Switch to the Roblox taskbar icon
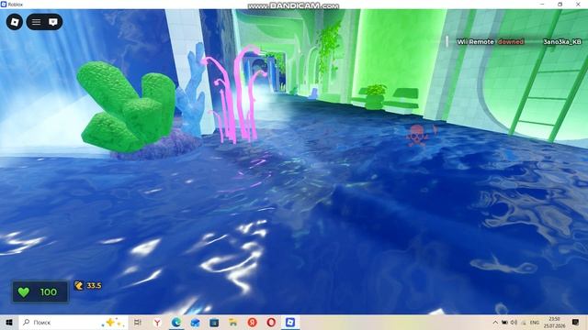 coord(290,322)
